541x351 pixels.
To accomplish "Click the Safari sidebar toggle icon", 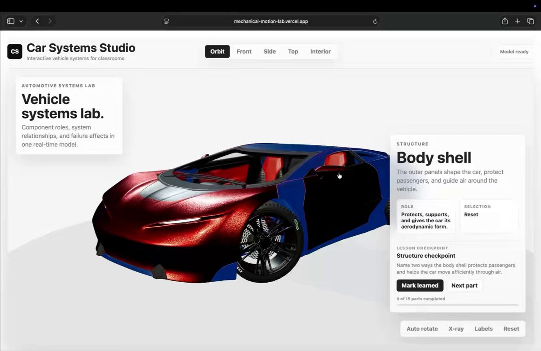I will [11, 21].
